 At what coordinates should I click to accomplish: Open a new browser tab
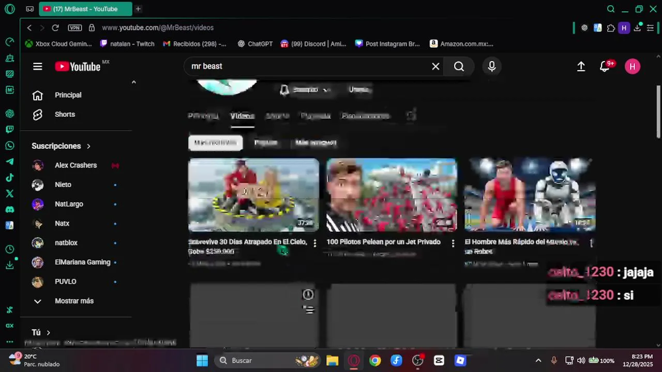point(138,9)
